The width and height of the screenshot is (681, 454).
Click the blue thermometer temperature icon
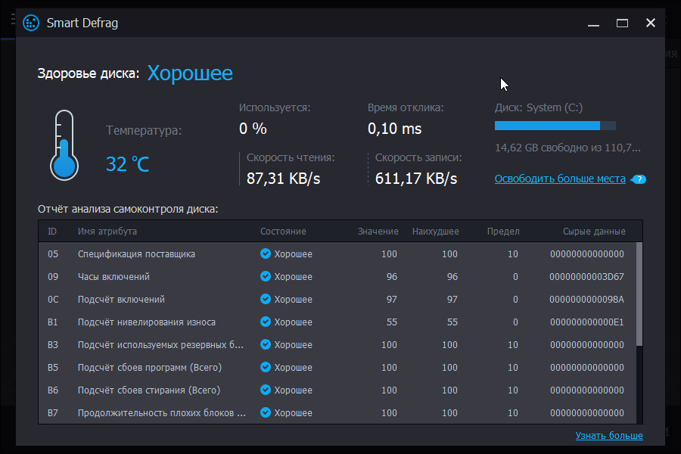[64, 144]
